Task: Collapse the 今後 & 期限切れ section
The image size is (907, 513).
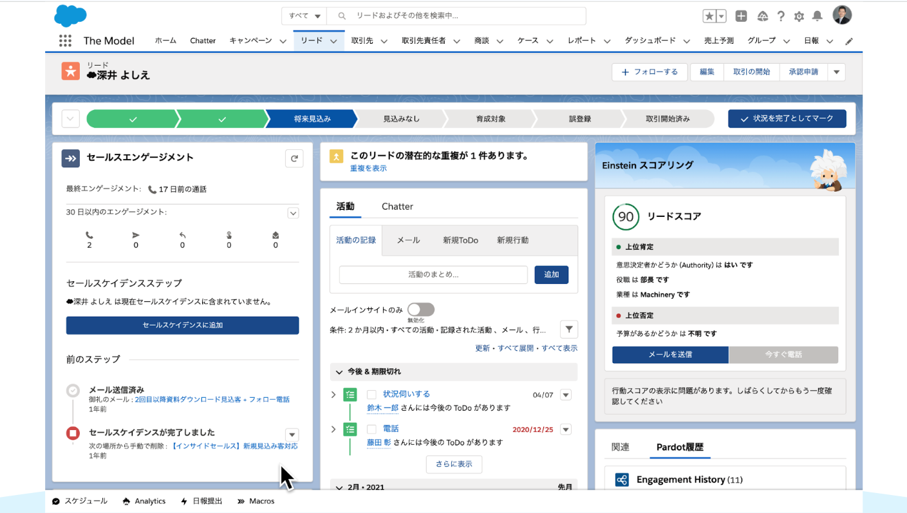Action: (x=339, y=371)
